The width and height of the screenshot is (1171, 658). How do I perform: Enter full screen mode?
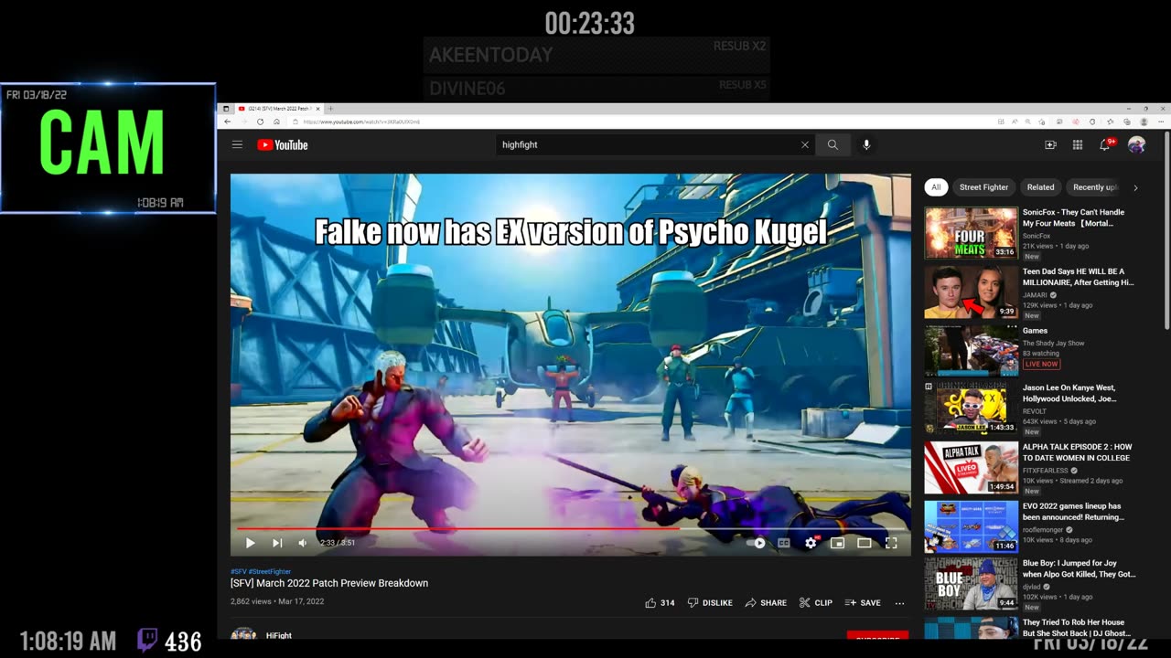click(891, 543)
